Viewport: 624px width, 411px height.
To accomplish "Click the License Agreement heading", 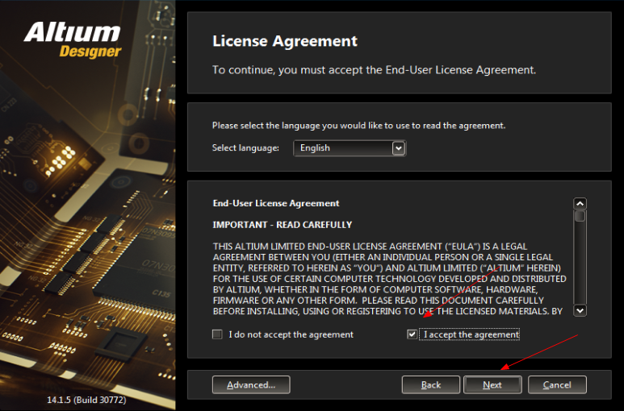I will coord(284,41).
